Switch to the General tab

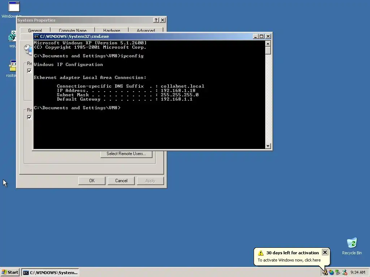point(35,30)
